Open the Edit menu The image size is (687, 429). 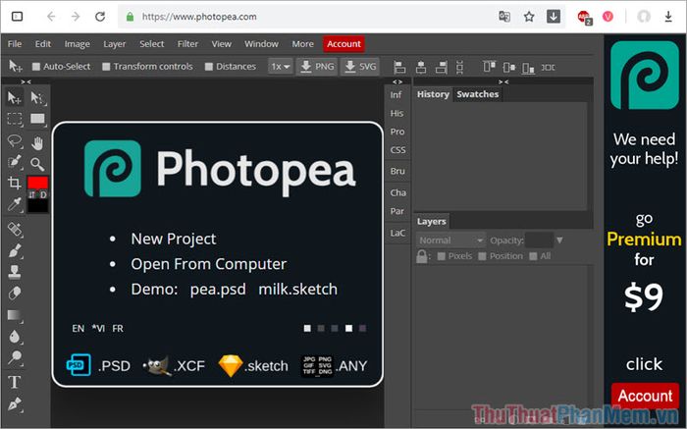coord(43,44)
